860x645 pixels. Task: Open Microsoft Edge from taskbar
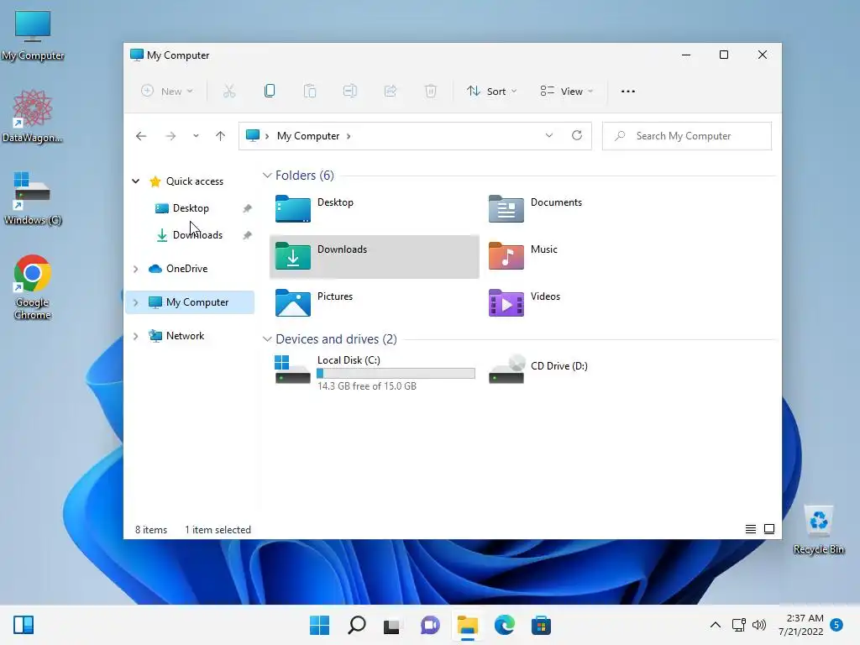pos(505,625)
